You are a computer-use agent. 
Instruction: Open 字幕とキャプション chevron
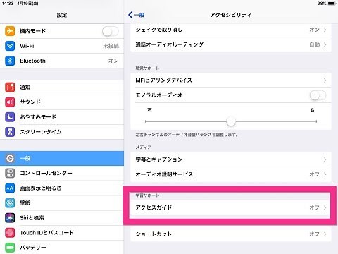pos(325,159)
